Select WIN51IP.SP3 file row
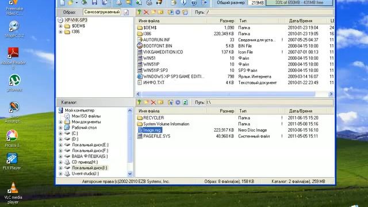This screenshot has width=368, height=207. 155,70
